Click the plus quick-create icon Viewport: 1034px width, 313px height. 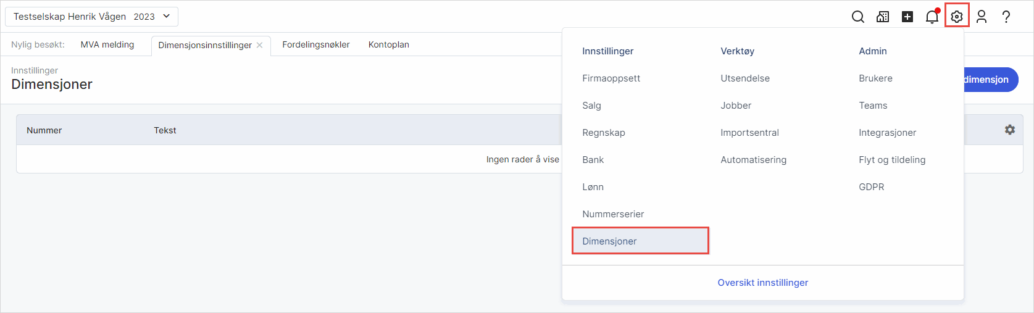(x=907, y=17)
